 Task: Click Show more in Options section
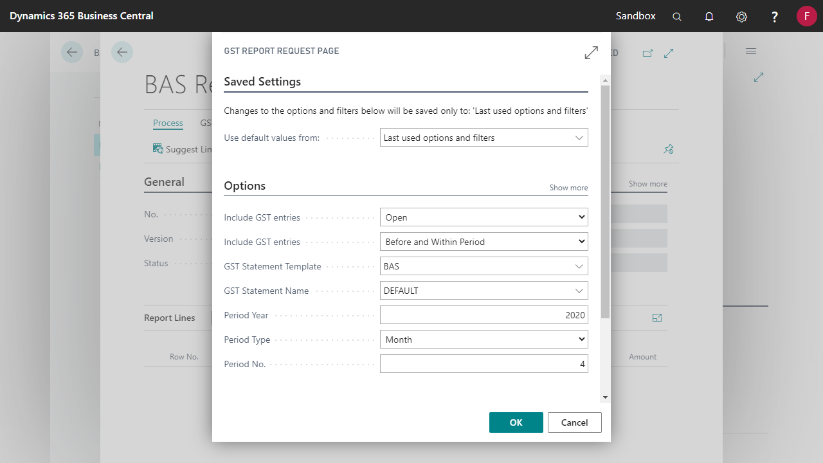pyautogui.click(x=568, y=188)
